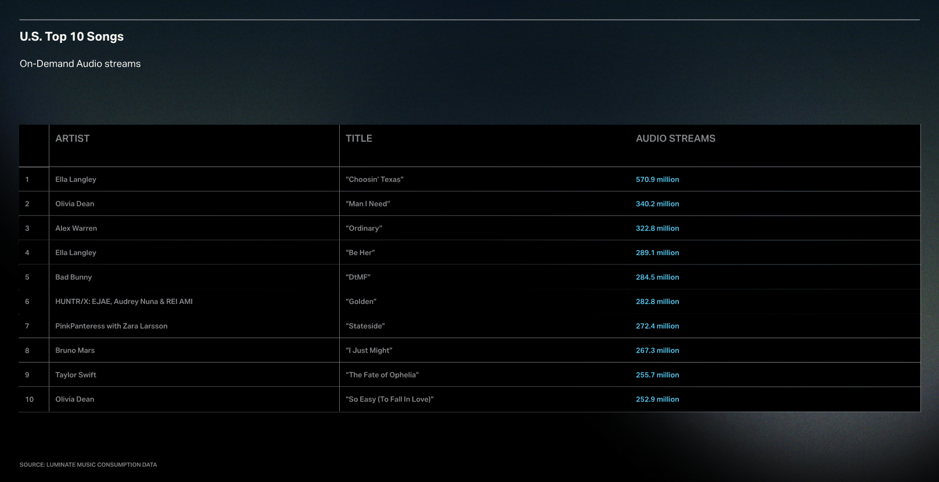
Task: Click rank number 10 in the table
Action: point(30,399)
